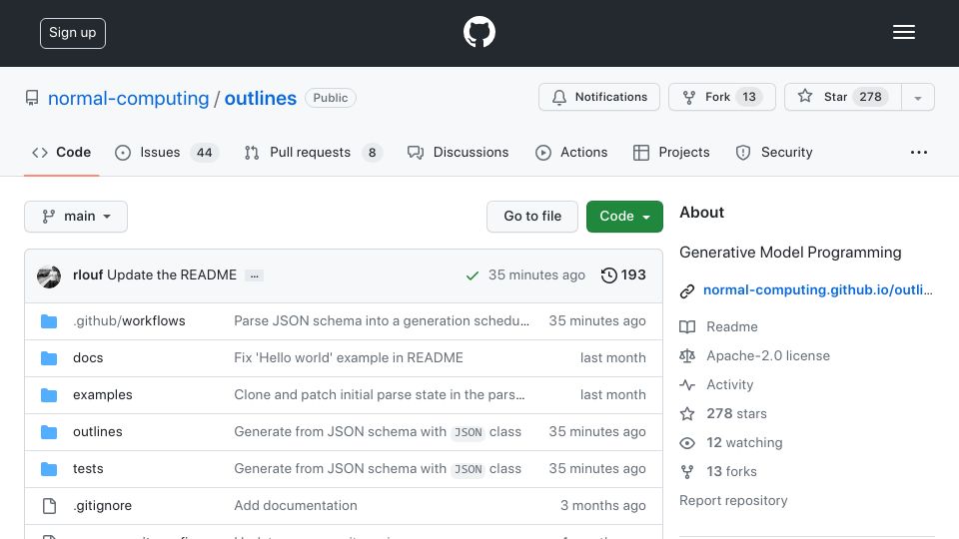Viewport: 959px width, 539px height.
Task: Click the balance scale license icon
Action: 687,355
